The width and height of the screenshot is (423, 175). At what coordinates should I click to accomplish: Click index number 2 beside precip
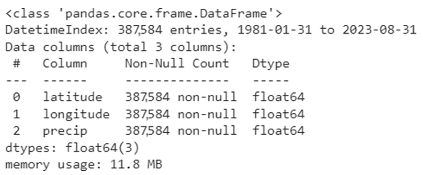coord(17,131)
